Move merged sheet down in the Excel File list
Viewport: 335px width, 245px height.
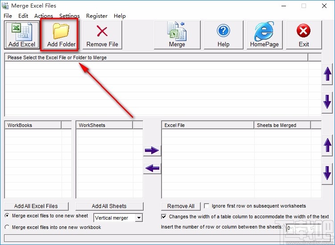(x=327, y=174)
